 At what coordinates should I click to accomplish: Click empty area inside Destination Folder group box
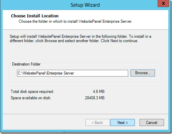click(x=85, y=80)
